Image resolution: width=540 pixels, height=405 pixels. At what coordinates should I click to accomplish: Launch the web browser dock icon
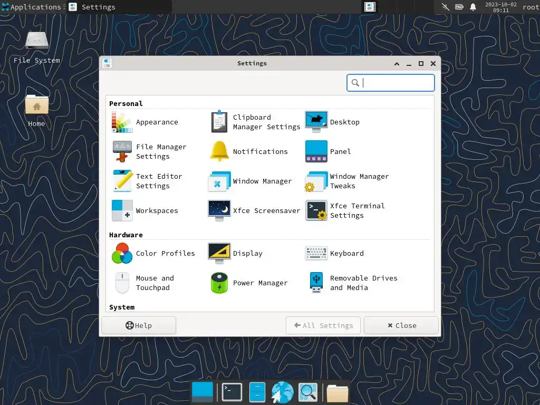tap(282, 392)
